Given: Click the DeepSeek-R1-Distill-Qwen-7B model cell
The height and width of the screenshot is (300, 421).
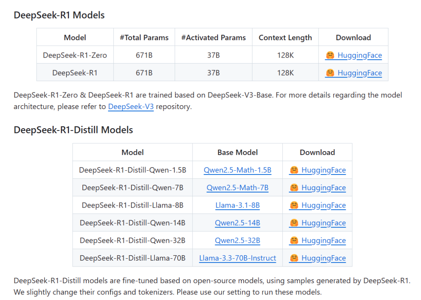Looking at the screenshot, I should pos(133,188).
